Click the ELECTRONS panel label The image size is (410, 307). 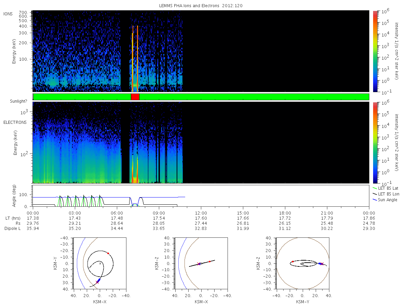[x=15, y=122]
